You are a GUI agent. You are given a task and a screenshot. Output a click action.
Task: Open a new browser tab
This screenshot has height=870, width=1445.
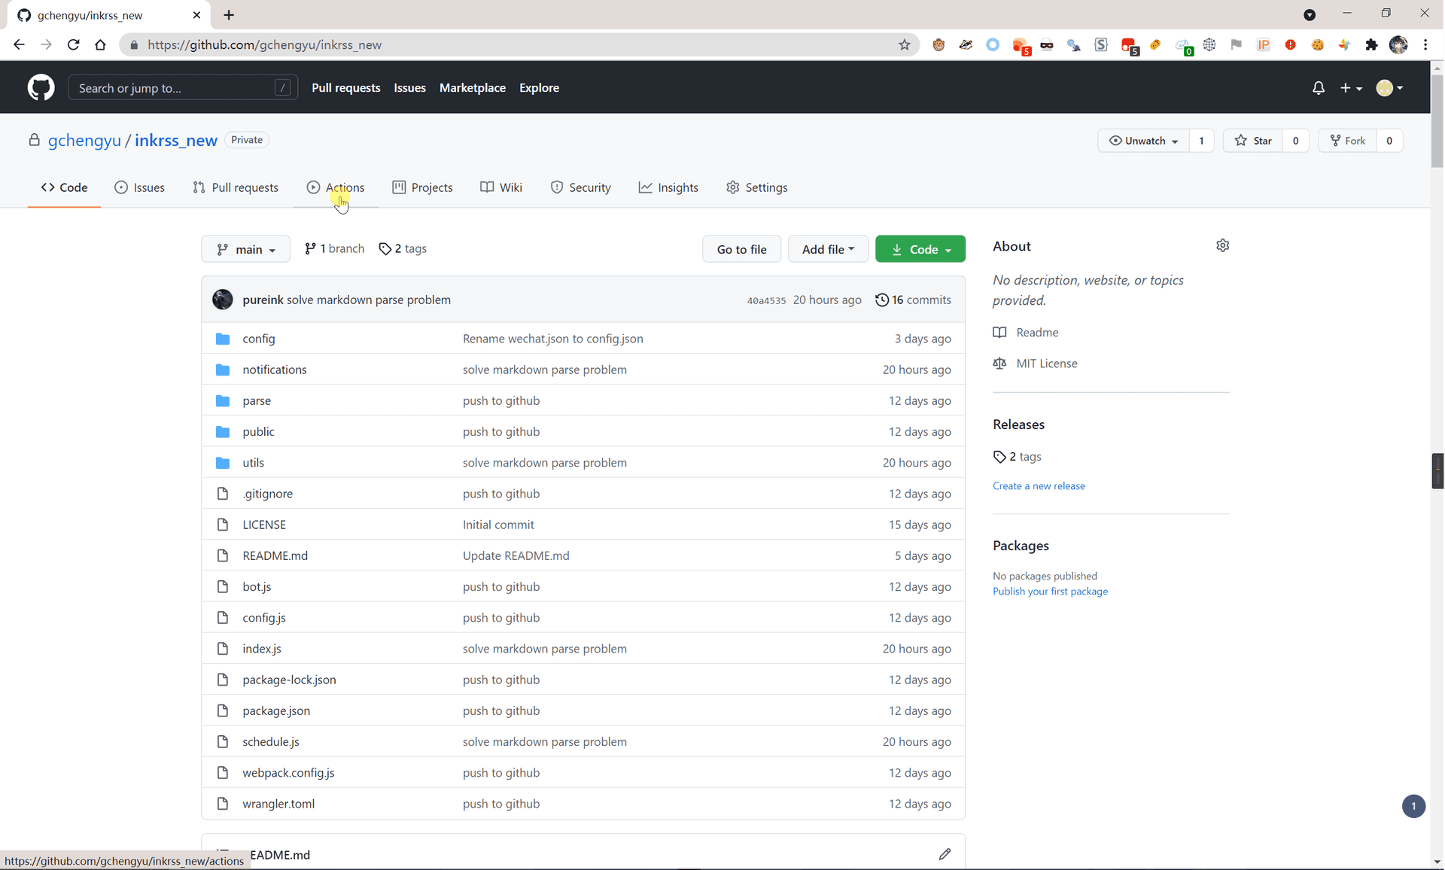(229, 15)
